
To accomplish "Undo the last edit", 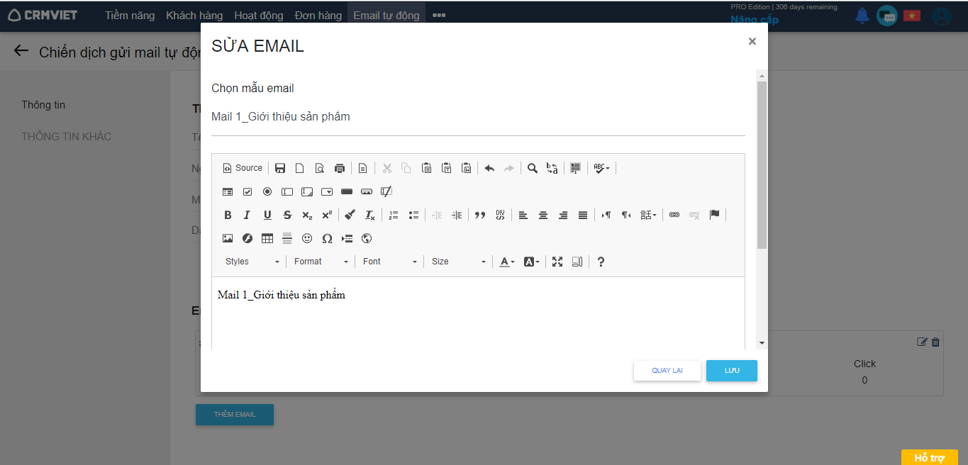I will point(489,168).
